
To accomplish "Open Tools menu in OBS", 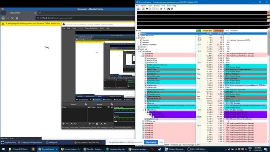I will 102,28.
